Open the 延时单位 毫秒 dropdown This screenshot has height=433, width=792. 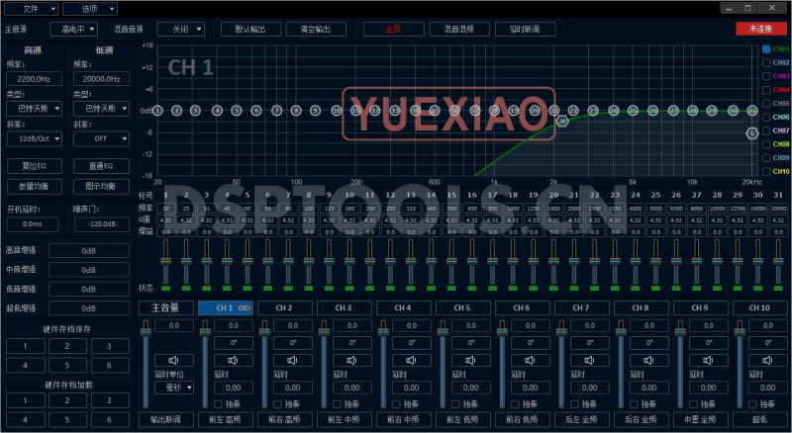pos(173,388)
